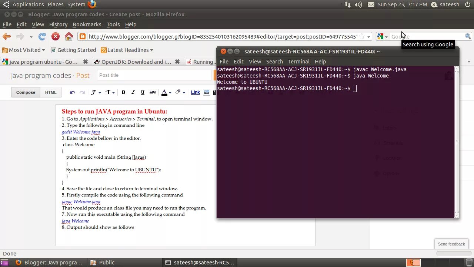Open the Firefox History menu
The image size is (474, 267).
point(58,24)
